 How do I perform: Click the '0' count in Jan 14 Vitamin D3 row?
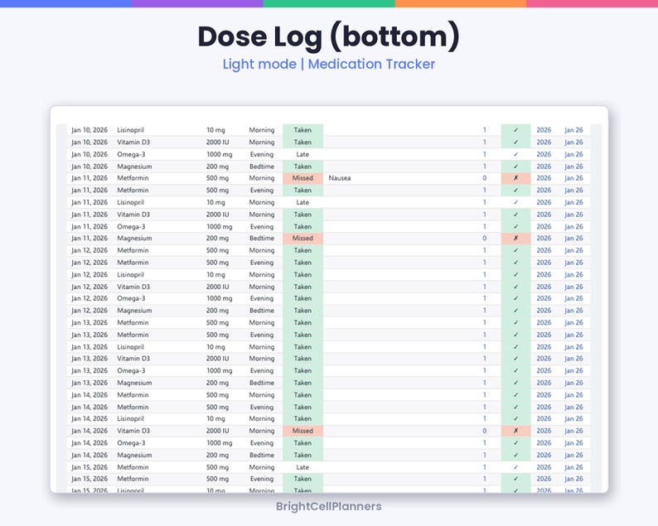click(484, 431)
